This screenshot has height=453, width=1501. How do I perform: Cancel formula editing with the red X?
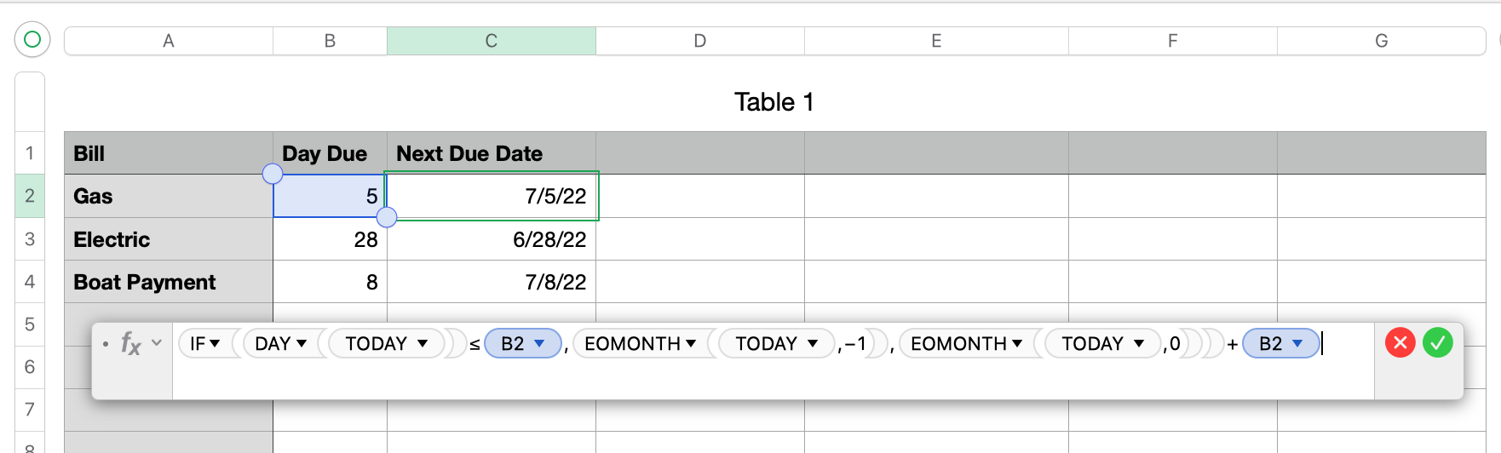[1400, 343]
